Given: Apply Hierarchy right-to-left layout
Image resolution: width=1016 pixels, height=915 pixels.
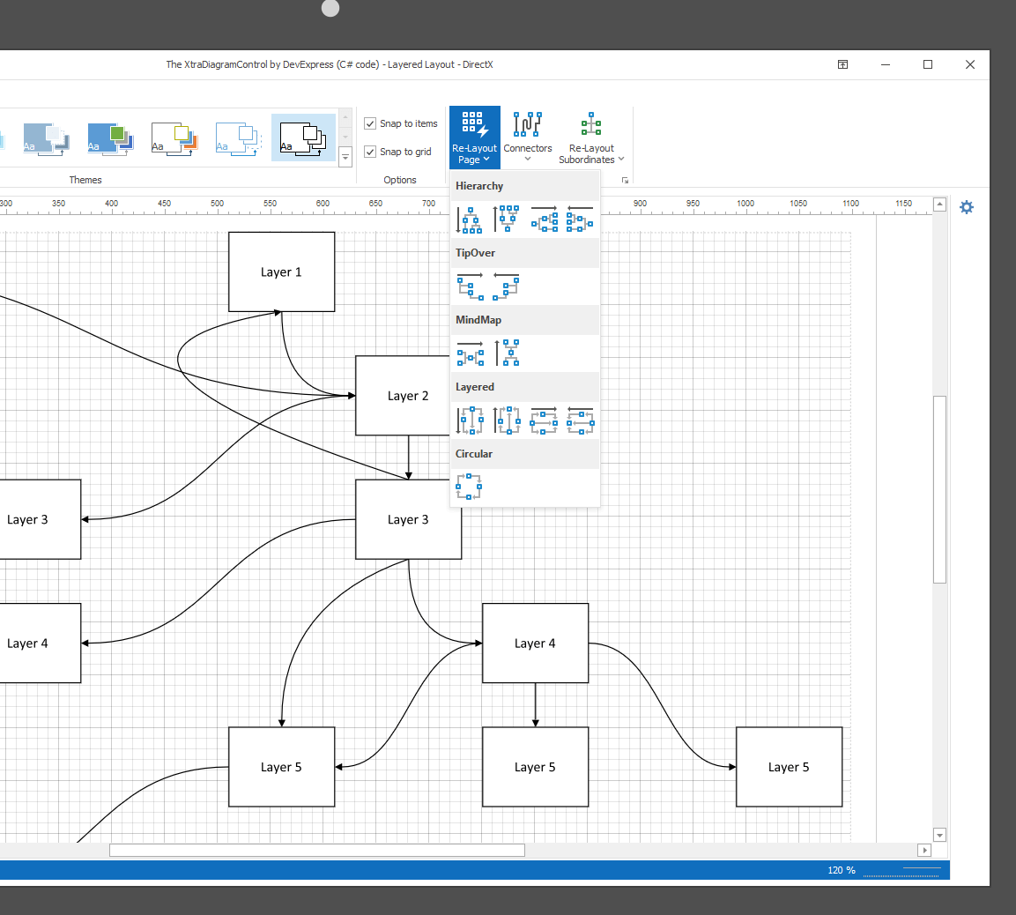Looking at the screenshot, I should click(x=580, y=220).
